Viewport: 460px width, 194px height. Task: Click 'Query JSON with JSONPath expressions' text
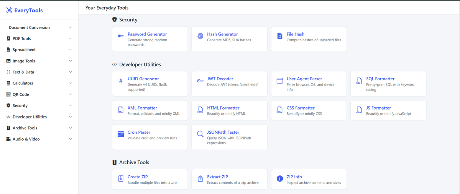pyautogui.click(x=229, y=141)
